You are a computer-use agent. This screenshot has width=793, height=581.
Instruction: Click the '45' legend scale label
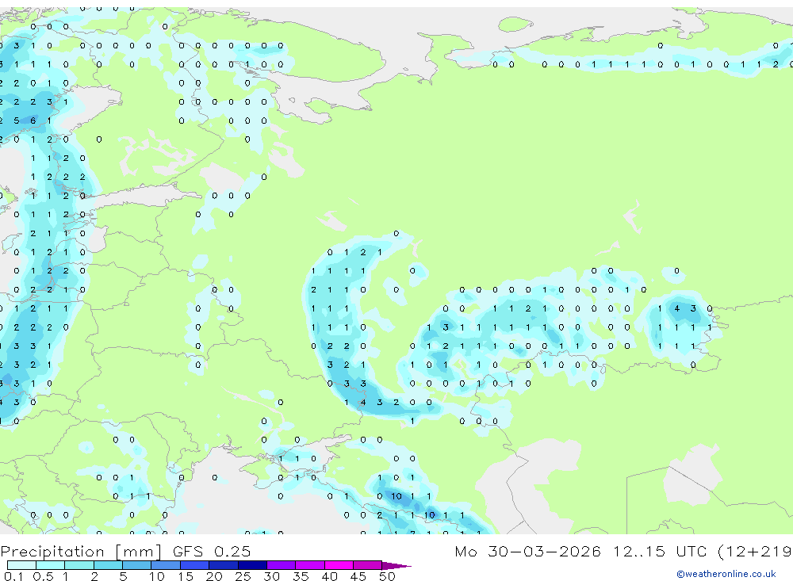click(x=358, y=576)
